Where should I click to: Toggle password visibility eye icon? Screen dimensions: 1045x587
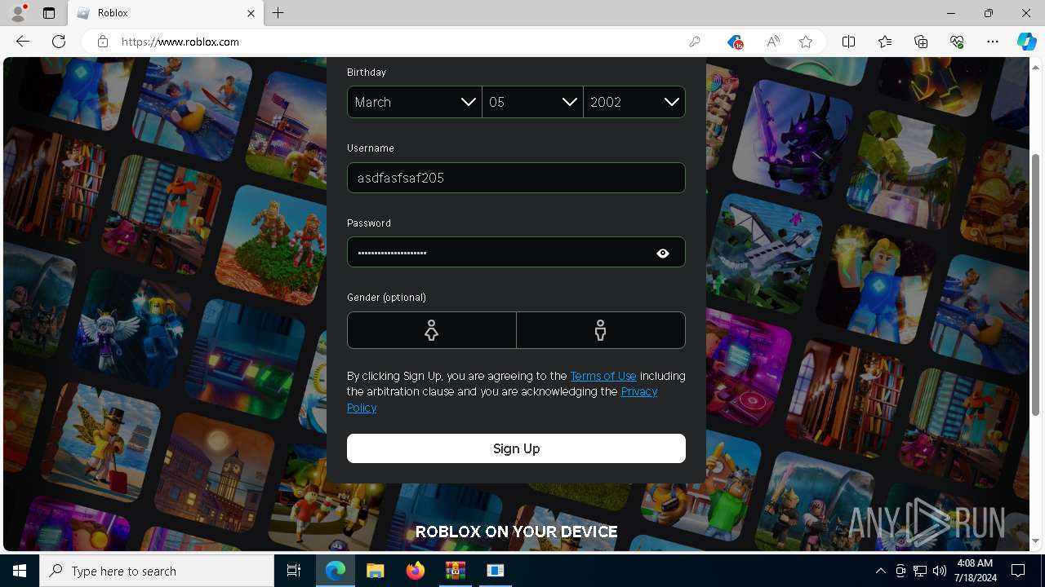(x=663, y=254)
